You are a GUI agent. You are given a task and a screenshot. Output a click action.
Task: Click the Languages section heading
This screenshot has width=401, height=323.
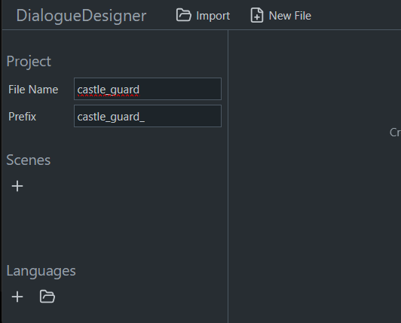click(x=41, y=271)
